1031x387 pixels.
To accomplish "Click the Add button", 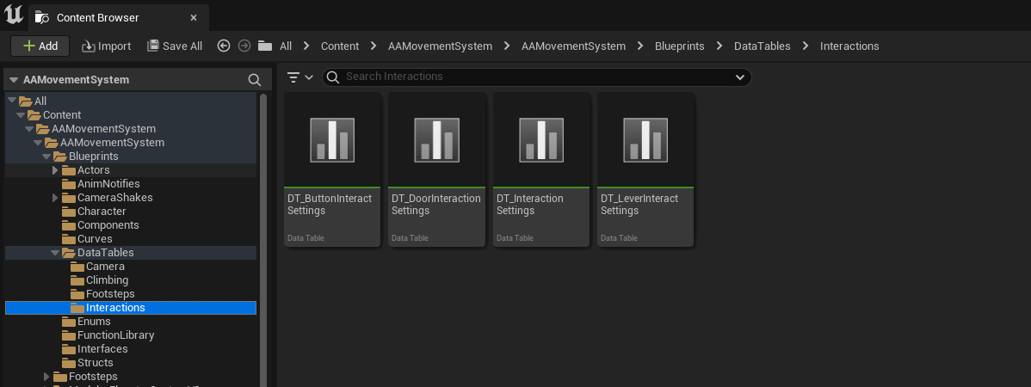I will (x=40, y=46).
